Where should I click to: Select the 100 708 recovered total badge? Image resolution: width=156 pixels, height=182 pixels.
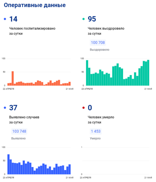tap(98, 43)
